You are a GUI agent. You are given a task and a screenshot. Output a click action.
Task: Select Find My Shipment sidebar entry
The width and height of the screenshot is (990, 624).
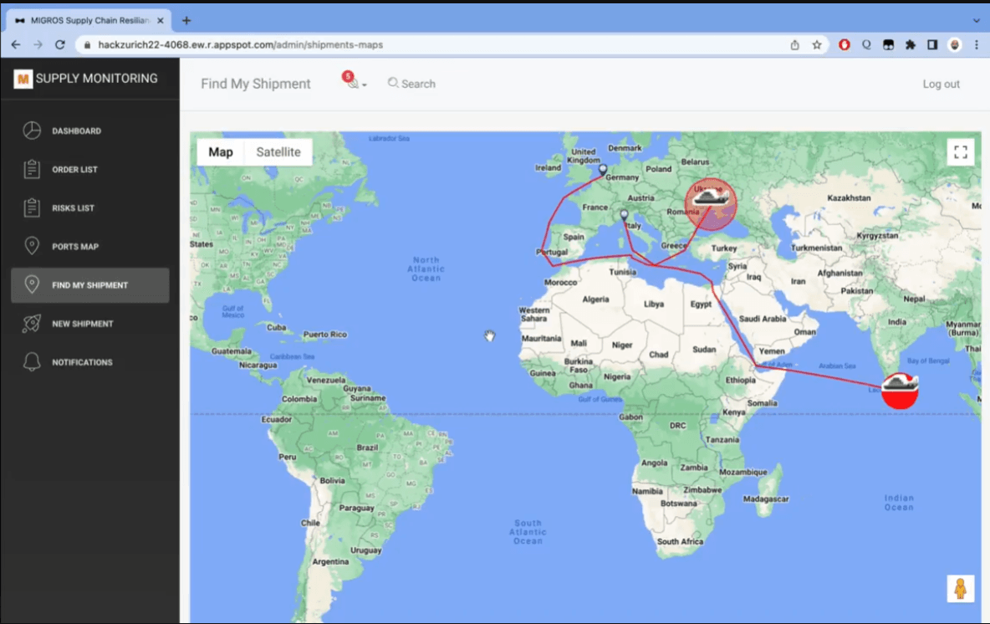(x=89, y=285)
